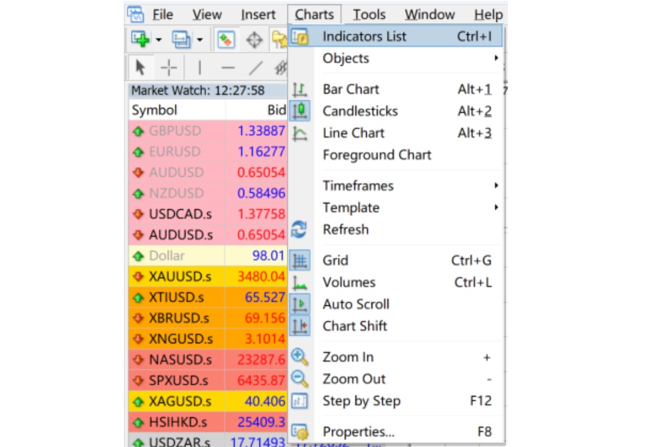This screenshot has width=653, height=447.
Task: Select Candlesticks chart type
Action: pyautogui.click(x=395, y=111)
